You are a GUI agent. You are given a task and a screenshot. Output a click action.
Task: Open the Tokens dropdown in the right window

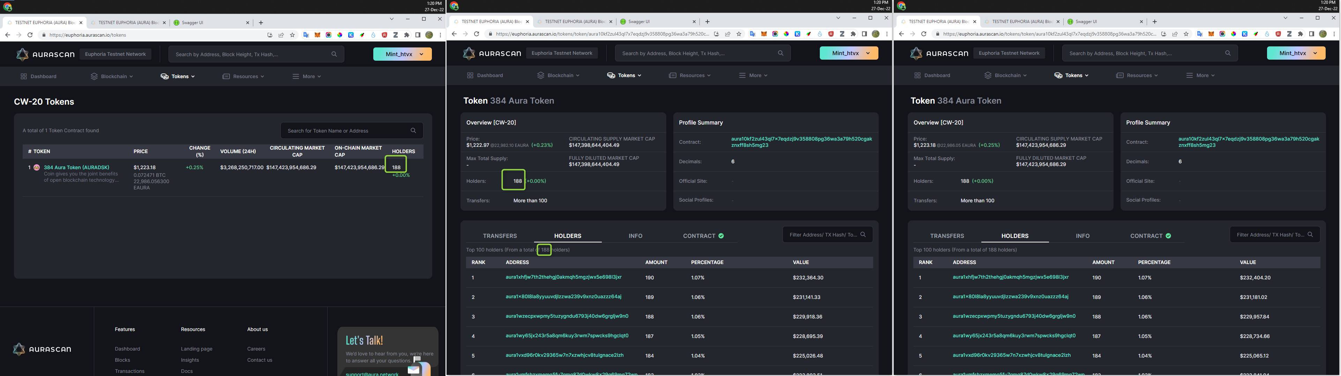[1071, 75]
